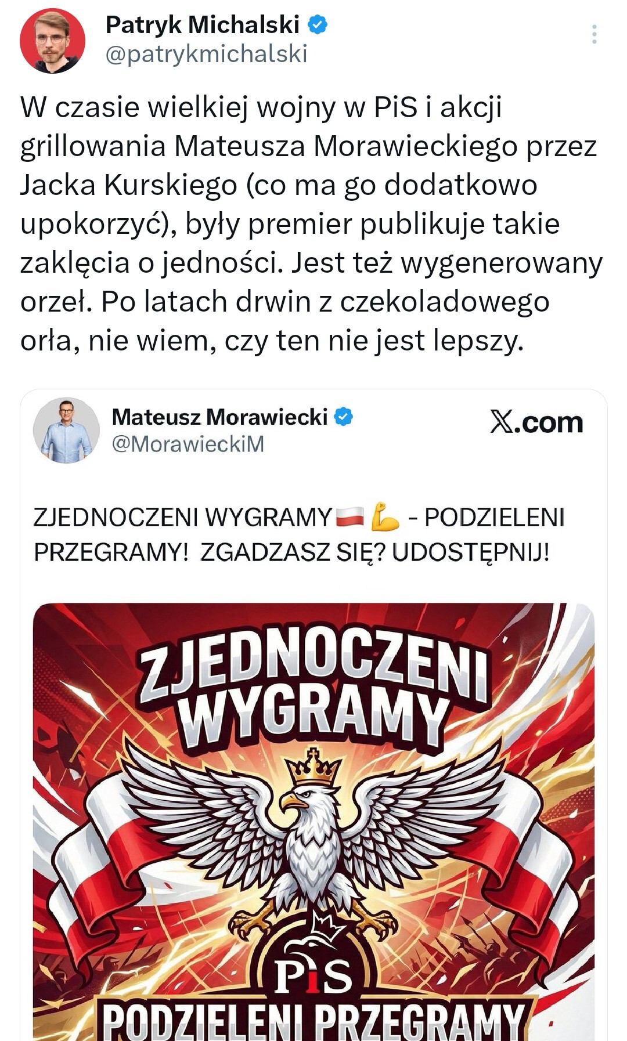627x1041 pixels.
Task: Click the X.com logo in quoted tweet
Action: tap(536, 423)
